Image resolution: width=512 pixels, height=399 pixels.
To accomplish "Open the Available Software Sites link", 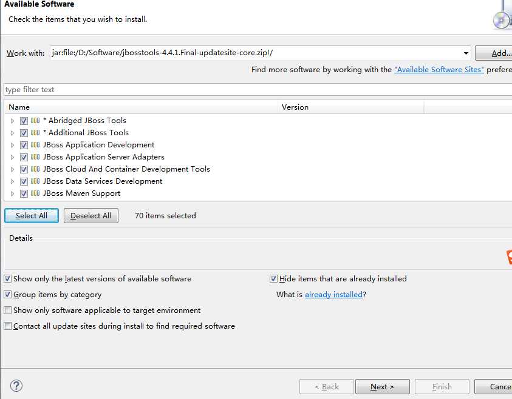I will click(x=439, y=70).
